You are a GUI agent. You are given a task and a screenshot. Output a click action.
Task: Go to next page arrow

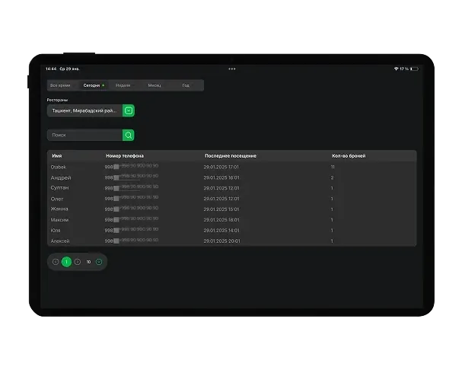(78, 262)
